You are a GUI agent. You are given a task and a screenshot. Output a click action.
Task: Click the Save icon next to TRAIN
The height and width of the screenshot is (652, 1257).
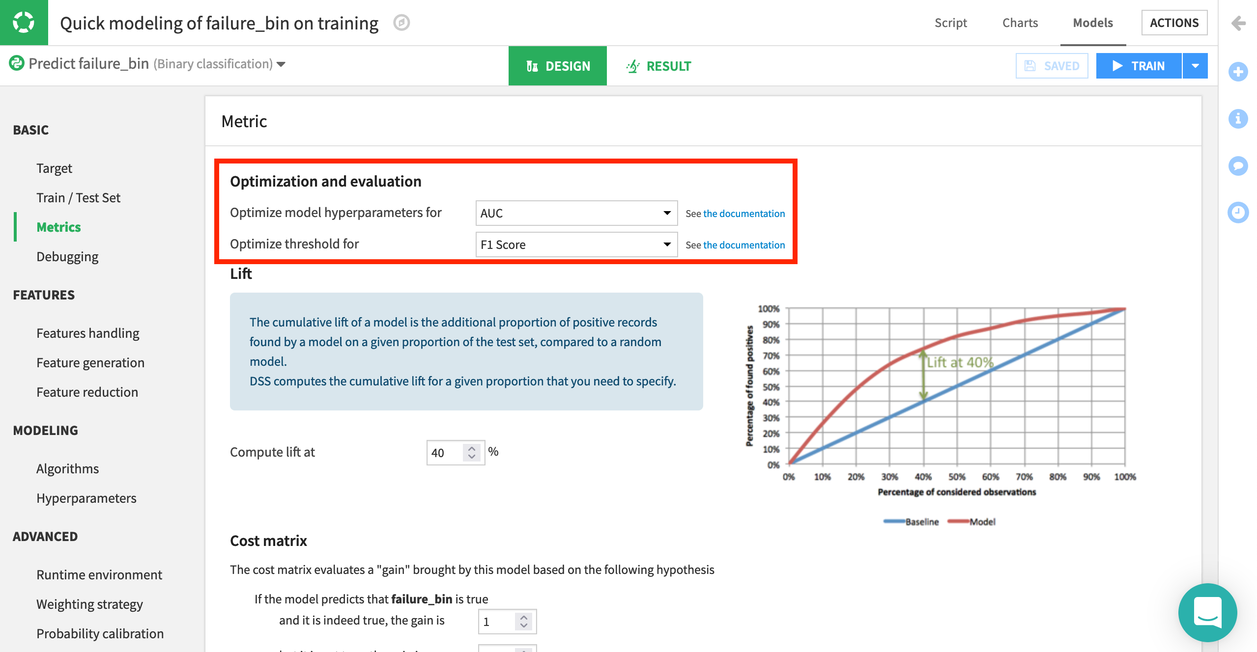coord(1030,65)
